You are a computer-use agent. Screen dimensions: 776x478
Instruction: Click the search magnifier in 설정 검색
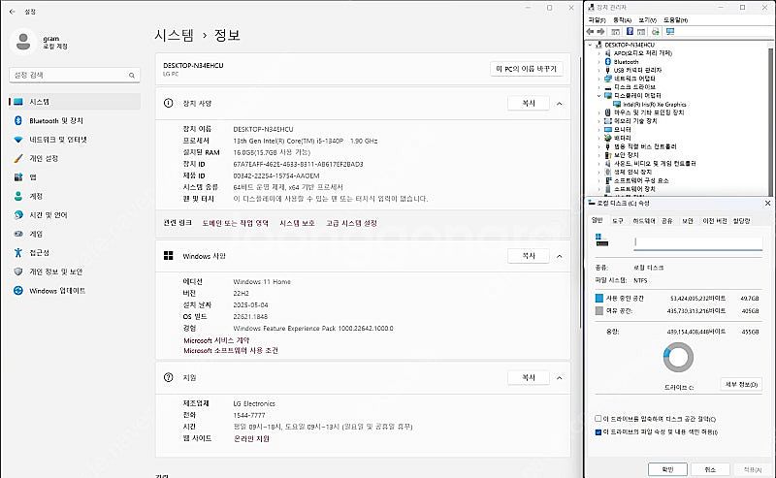(x=132, y=76)
